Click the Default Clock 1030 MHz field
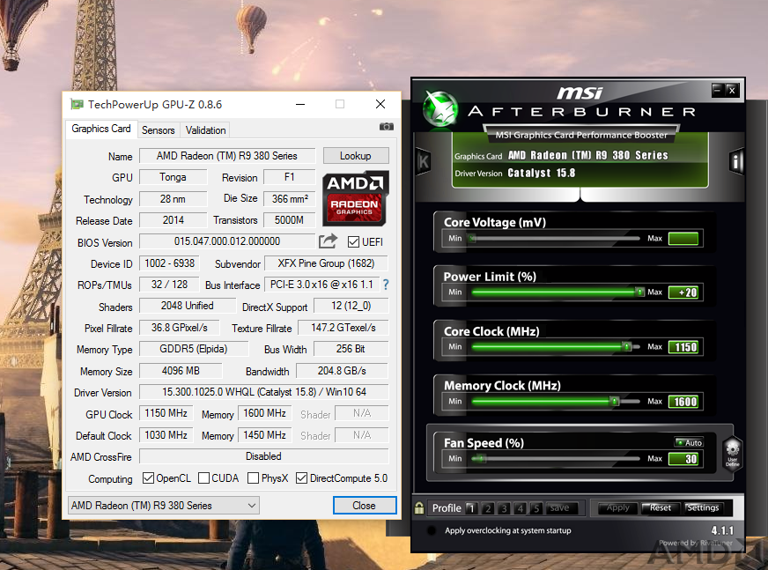 (x=166, y=434)
